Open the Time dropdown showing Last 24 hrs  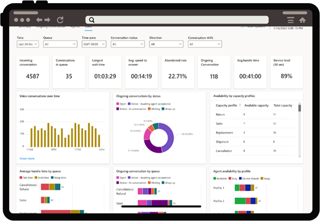pos(28,45)
